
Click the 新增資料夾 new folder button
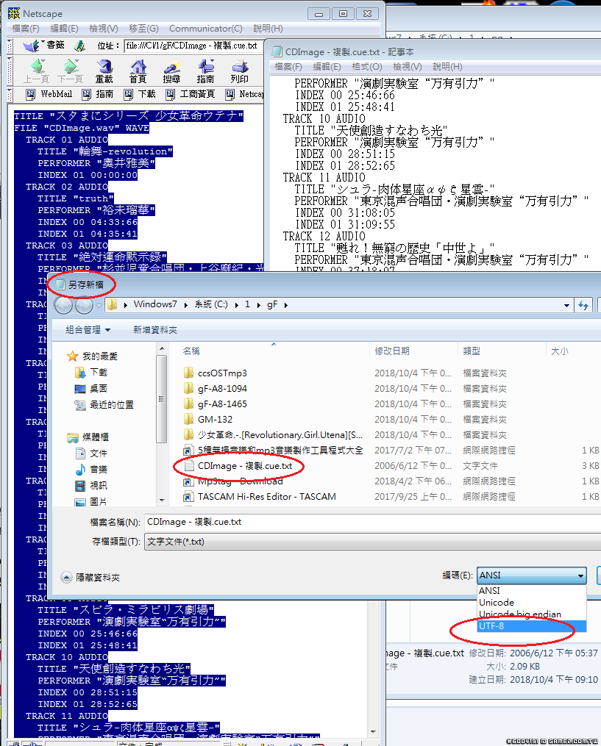tap(155, 330)
